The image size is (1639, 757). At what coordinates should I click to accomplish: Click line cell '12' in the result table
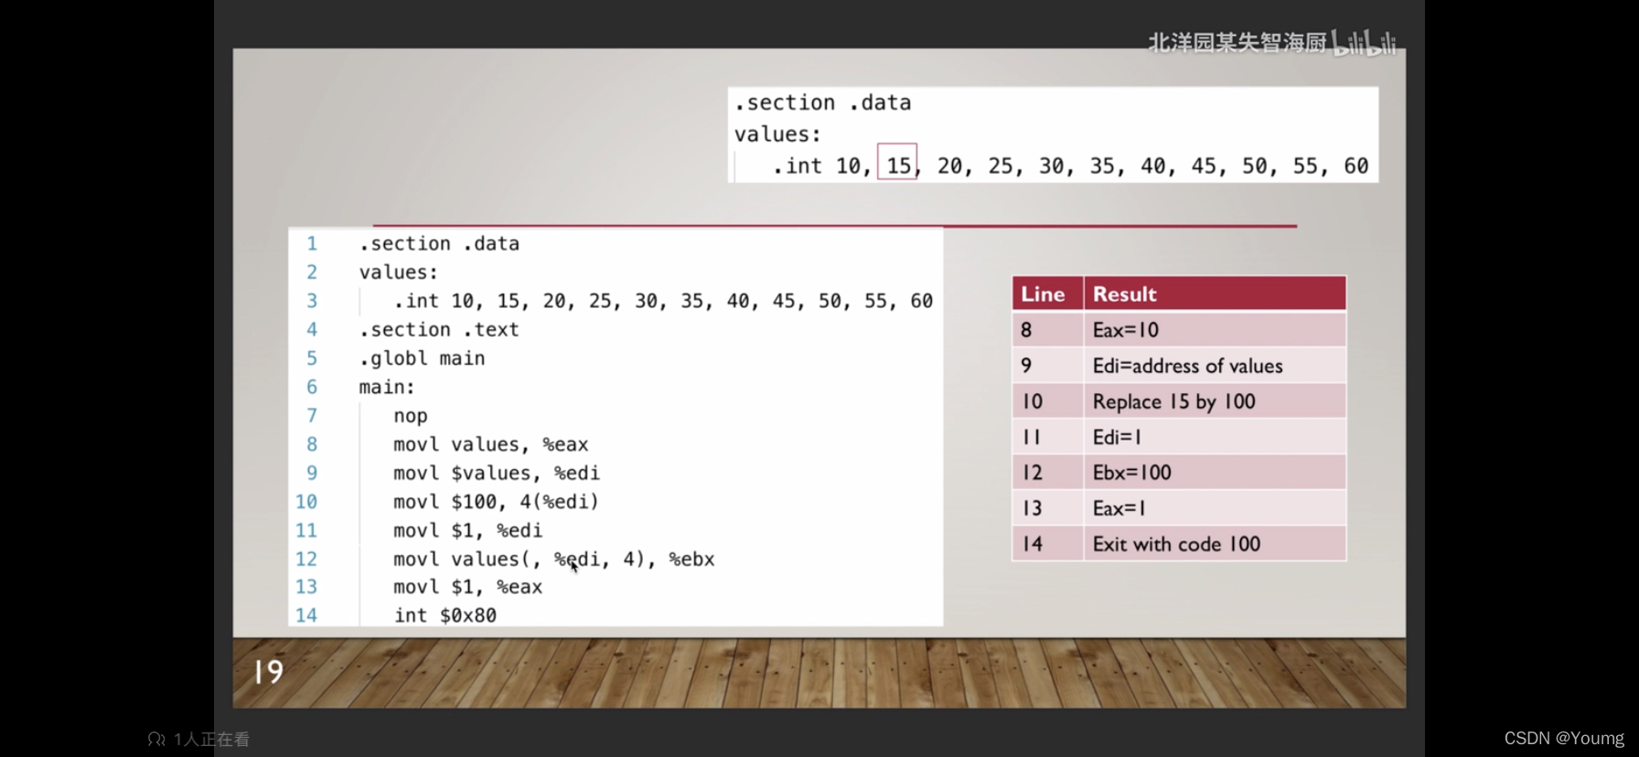1048,473
